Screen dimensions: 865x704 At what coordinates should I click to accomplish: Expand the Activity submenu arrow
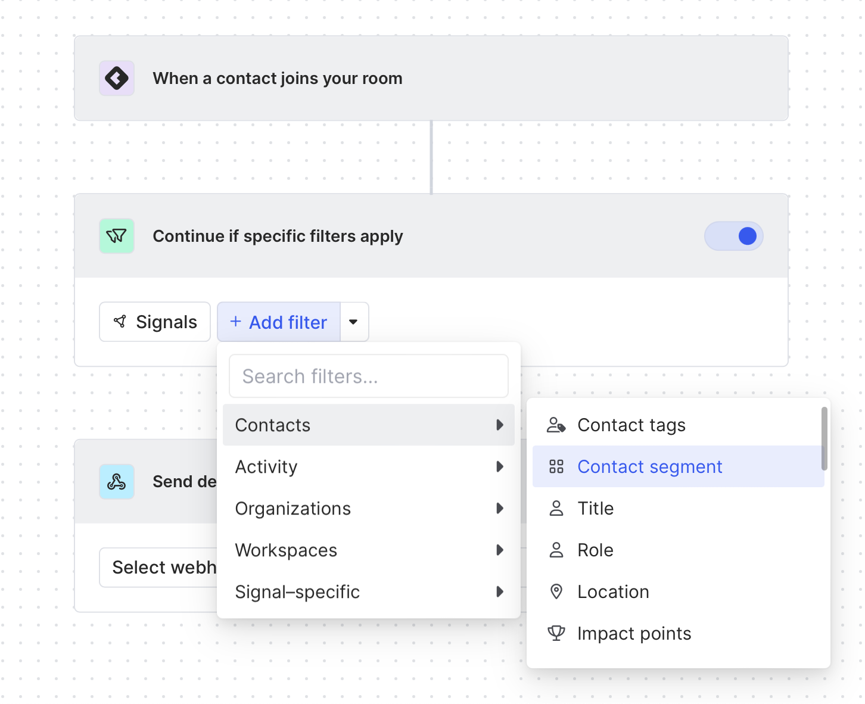[500, 466]
